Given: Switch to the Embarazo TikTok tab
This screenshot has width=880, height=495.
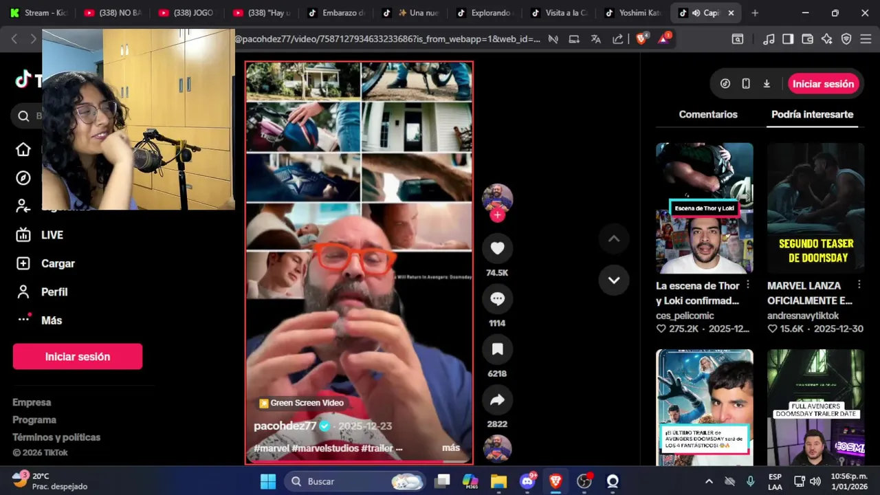Looking at the screenshot, I should (338, 13).
